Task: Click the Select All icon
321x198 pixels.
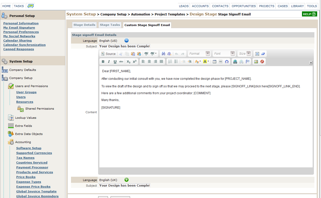Action: pos(257,54)
